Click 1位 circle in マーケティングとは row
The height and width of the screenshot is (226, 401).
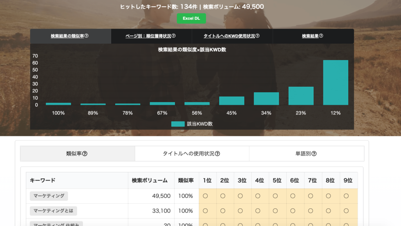[205, 211]
